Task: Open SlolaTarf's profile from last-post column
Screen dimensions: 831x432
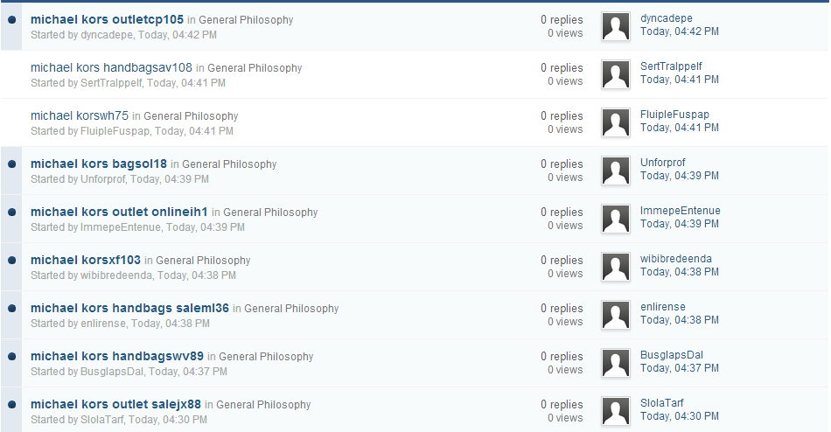Action: point(661,403)
